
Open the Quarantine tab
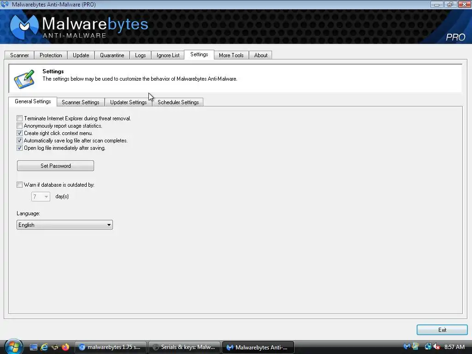coord(112,55)
